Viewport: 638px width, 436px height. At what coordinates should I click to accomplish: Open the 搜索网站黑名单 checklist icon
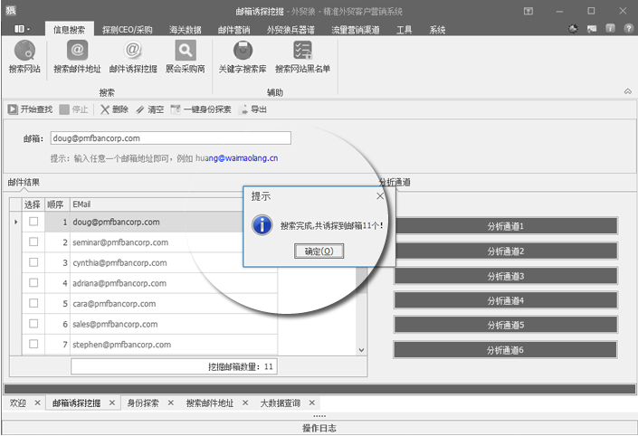302,51
